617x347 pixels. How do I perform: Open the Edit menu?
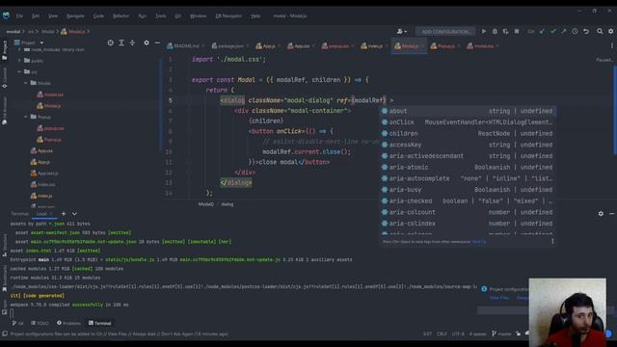pos(36,16)
